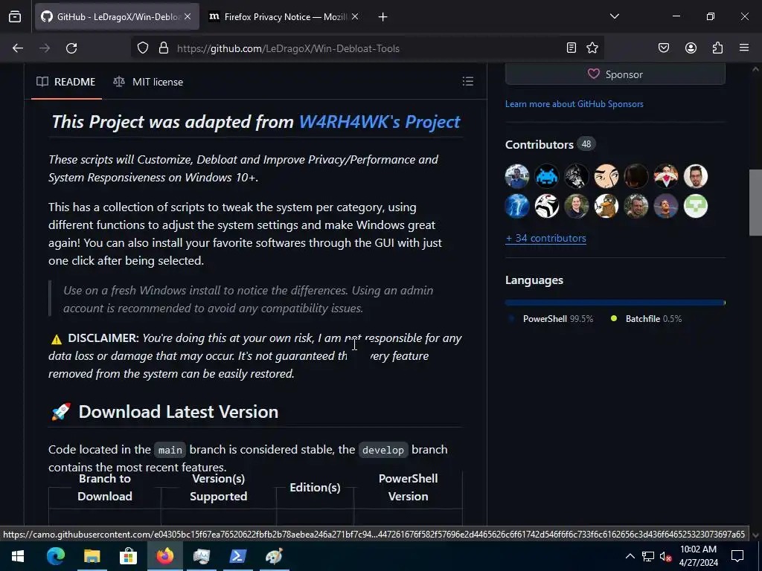Click the page vertical scrollbar thumb

tap(755, 201)
